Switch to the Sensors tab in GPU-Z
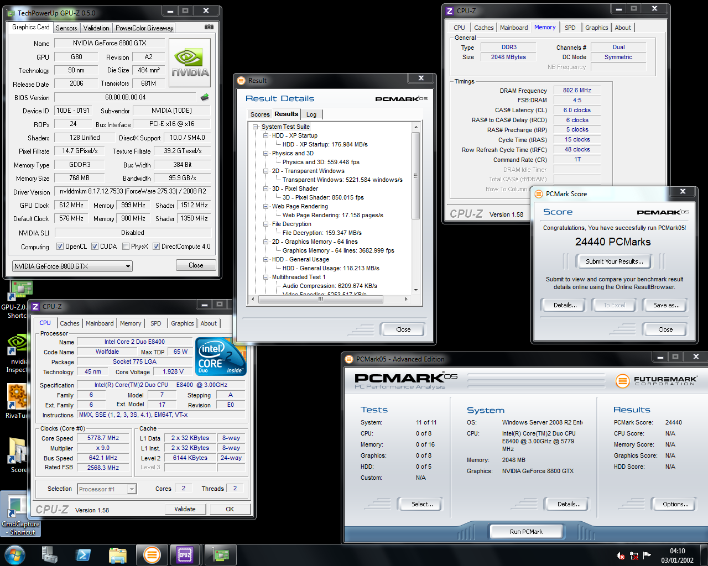 click(66, 28)
